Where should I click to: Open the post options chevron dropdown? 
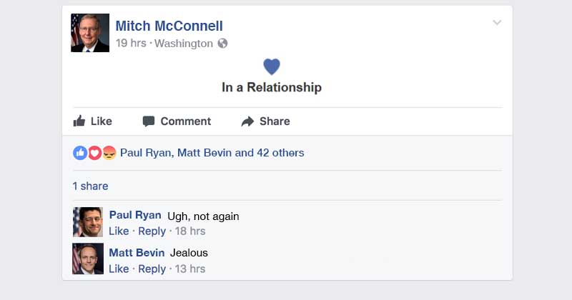coord(497,23)
